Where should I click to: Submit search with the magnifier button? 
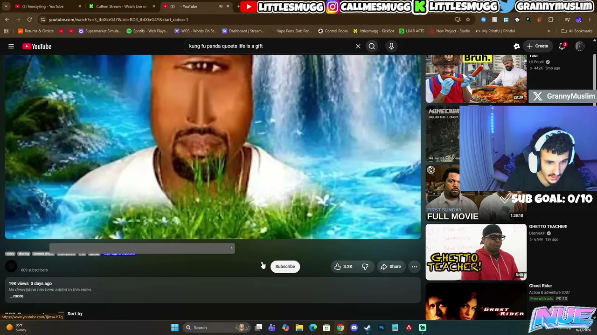[x=372, y=46]
